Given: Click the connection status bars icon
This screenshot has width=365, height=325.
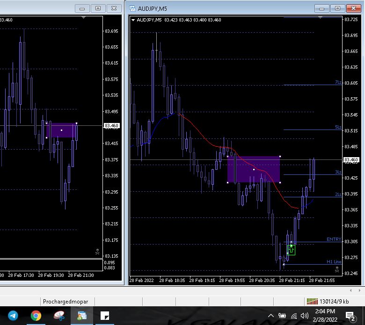Looking at the screenshot, I should coord(311,302).
